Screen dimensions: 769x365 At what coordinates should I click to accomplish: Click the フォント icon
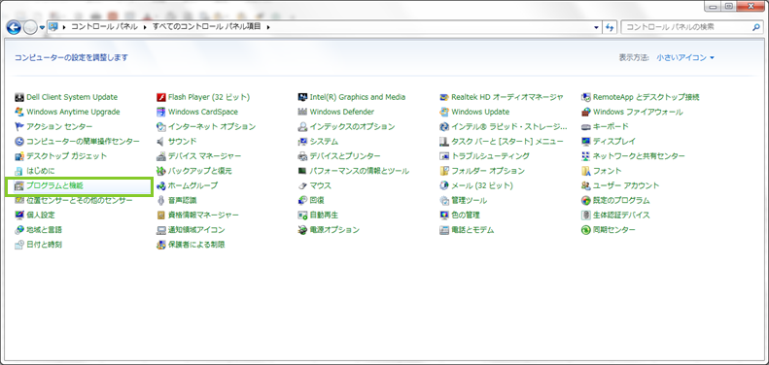585,171
